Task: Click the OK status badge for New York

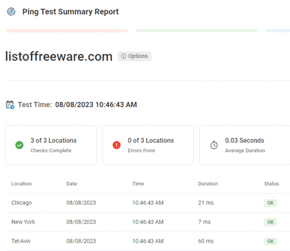Action: pos(271,222)
